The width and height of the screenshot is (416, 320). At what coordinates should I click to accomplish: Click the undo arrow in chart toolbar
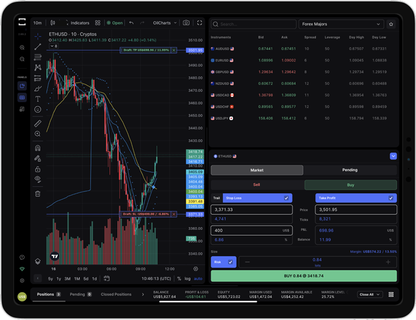click(x=131, y=23)
